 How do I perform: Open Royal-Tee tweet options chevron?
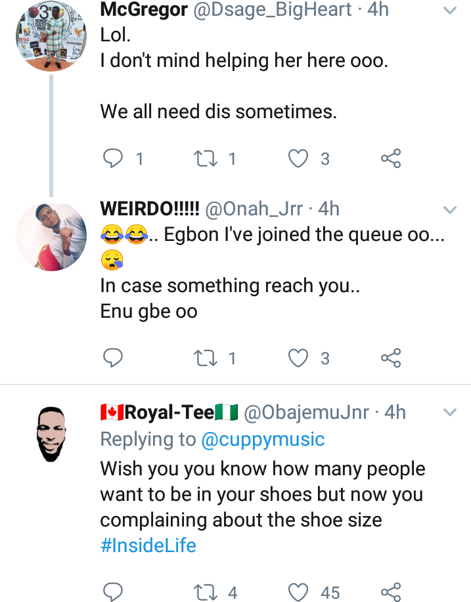tap(450, 413)
